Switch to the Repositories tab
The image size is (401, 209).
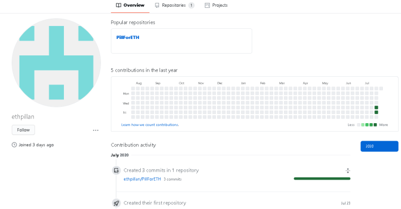click(x=174, y=5)
